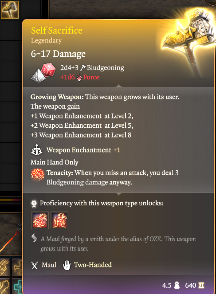Click the damage dice icon
This screenshot has width=216, height=294.
(x=43, y=73)
